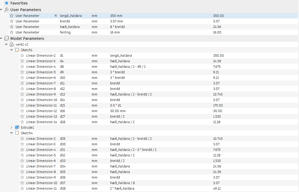Toggle favorite star for d27 dimension

click(x=22, y=116)
